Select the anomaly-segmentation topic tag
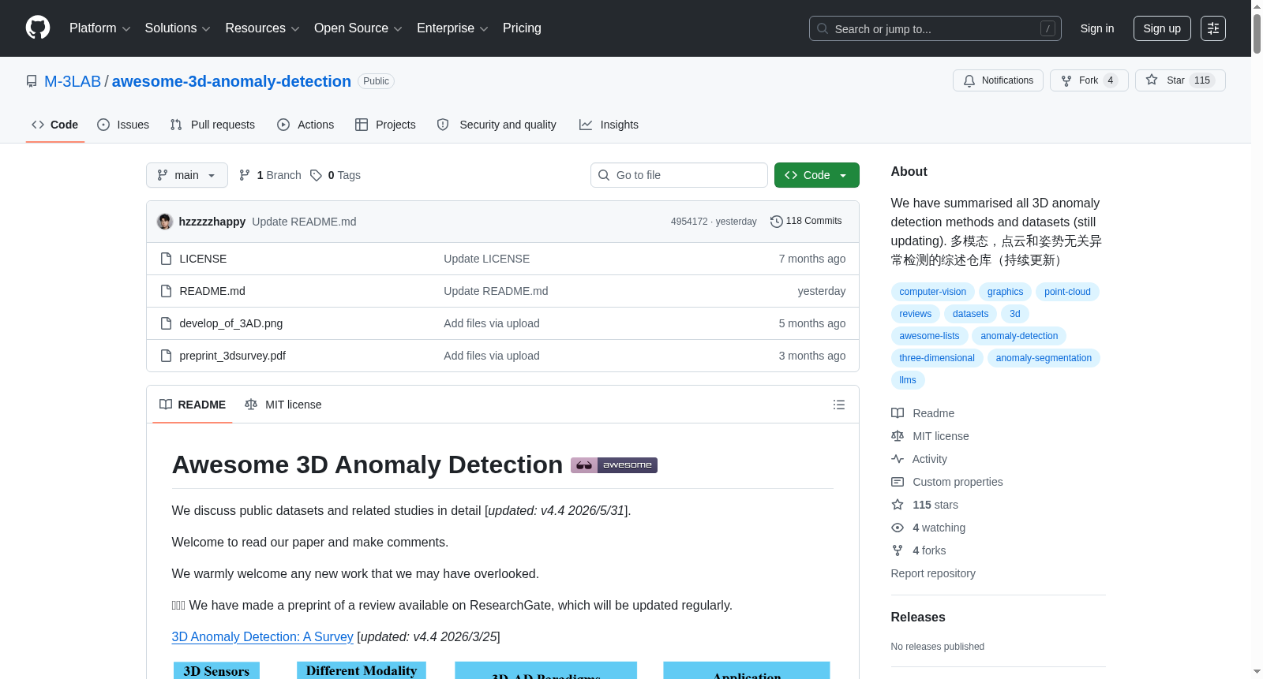 (1044, 358)
